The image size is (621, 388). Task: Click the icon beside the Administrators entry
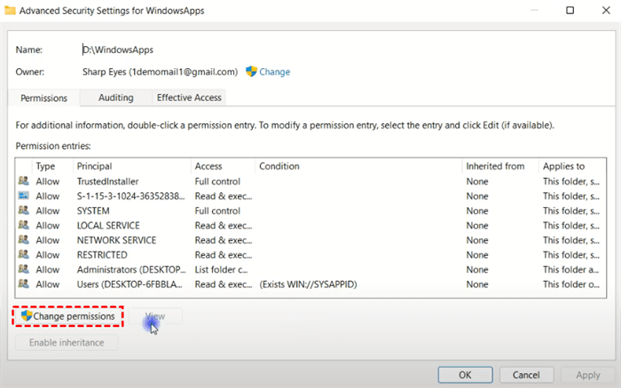click(23, 269)
